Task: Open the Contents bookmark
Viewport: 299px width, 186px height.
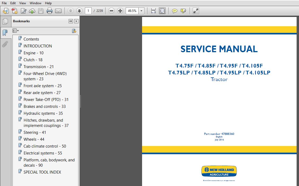Action: 31,39
